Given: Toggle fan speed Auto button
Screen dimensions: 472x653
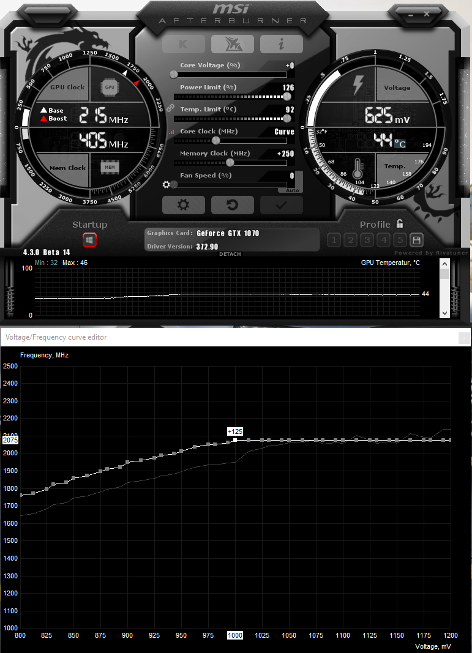Looking at the screenshot, I should pyautogui.click(x=292, y=190).
